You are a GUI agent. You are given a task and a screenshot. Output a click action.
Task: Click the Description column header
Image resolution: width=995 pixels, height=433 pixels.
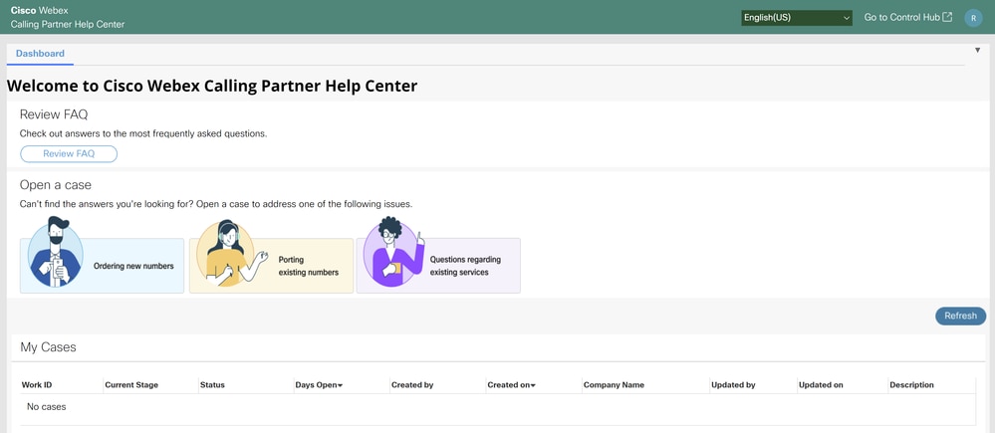[912, 385]
